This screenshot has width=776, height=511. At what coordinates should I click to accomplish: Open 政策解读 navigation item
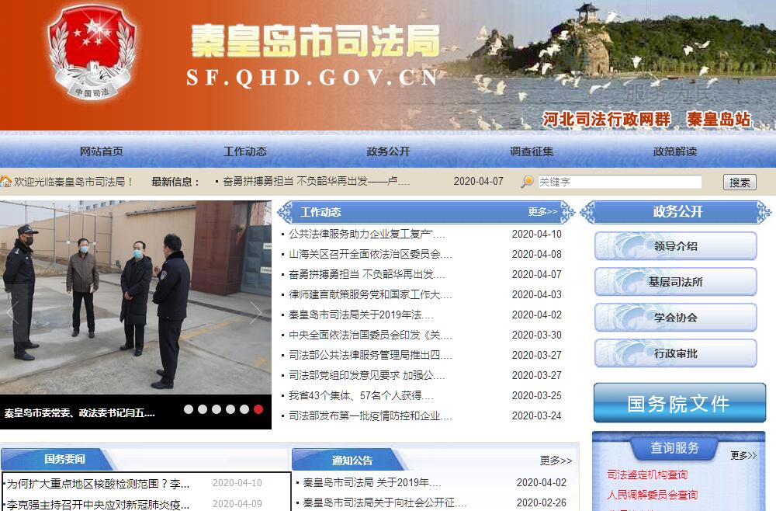click(675, 151)
